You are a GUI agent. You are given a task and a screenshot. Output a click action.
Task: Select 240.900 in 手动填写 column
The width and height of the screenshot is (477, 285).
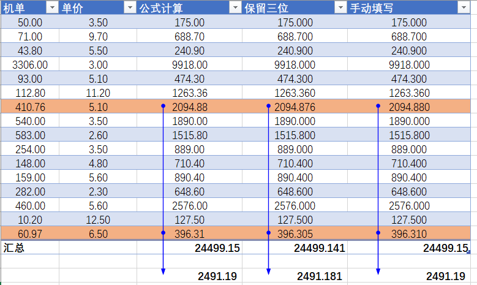tap(409, 50)
